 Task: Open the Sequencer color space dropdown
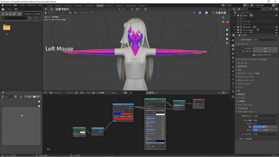tap(265, 134)
